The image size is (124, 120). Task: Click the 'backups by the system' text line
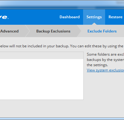(105, 60)
